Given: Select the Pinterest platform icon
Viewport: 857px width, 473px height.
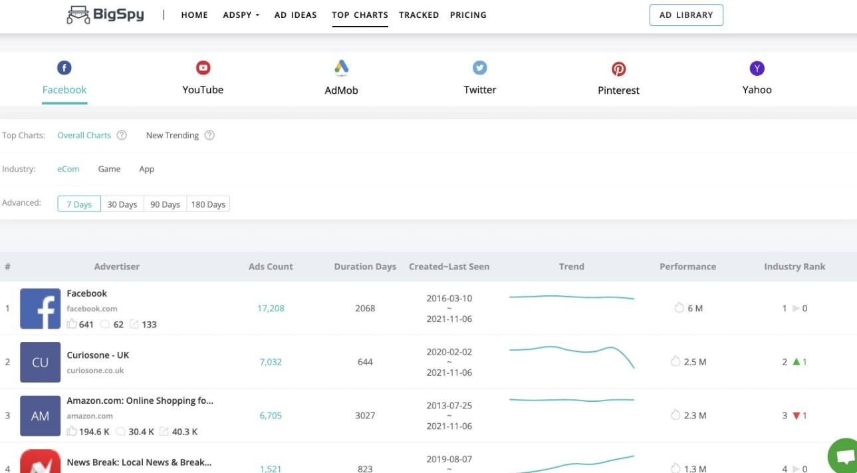Looking at the screenshot, I should pyautogui.click(x=618, y=69).
